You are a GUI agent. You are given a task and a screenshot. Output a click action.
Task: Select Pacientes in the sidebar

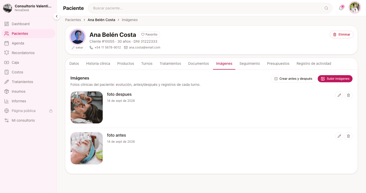[x=28, y=34]
